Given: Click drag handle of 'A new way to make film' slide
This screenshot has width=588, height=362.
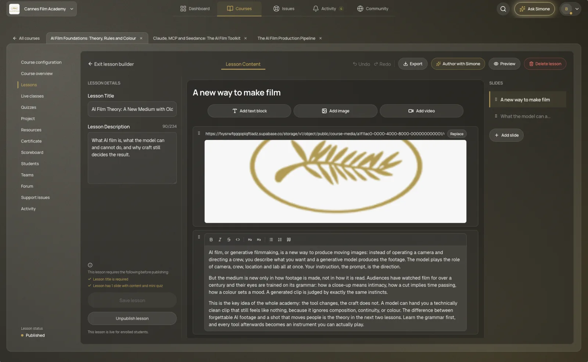Looking at the screenshot, I should click(x=496, y=99).
